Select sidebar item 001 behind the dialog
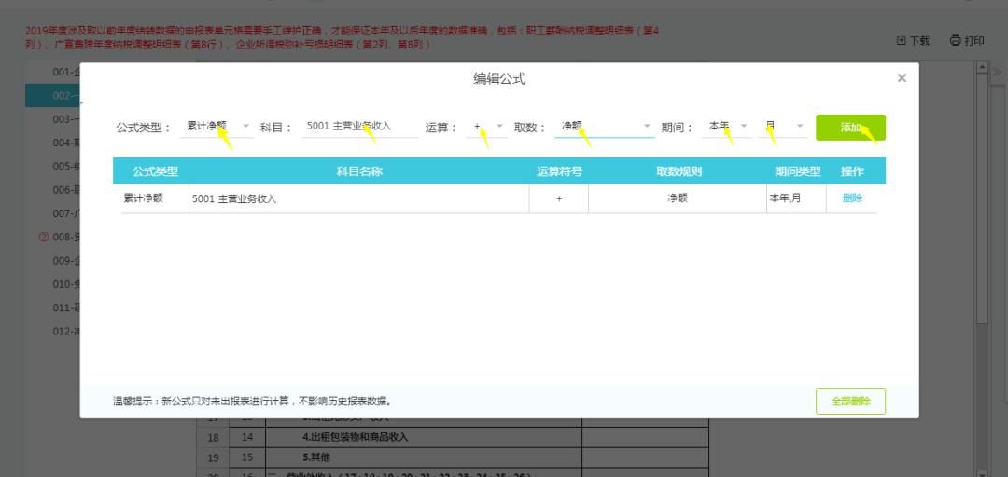 (53, 72)
